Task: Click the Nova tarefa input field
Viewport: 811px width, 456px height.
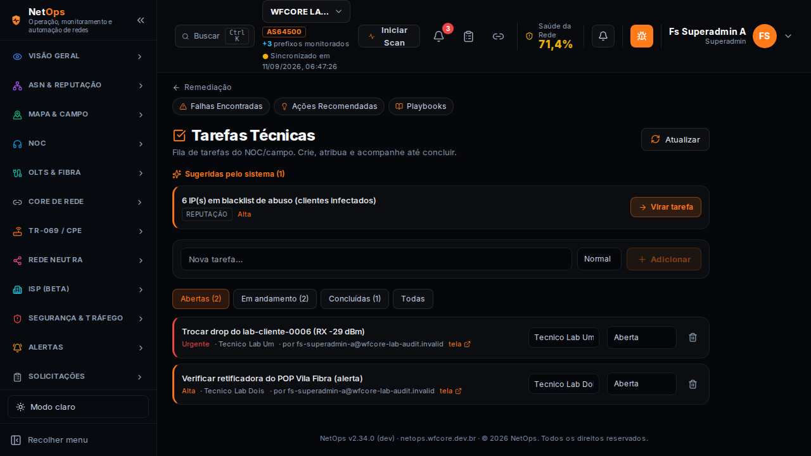Action: pyautogui.click(x=376, y=259)
